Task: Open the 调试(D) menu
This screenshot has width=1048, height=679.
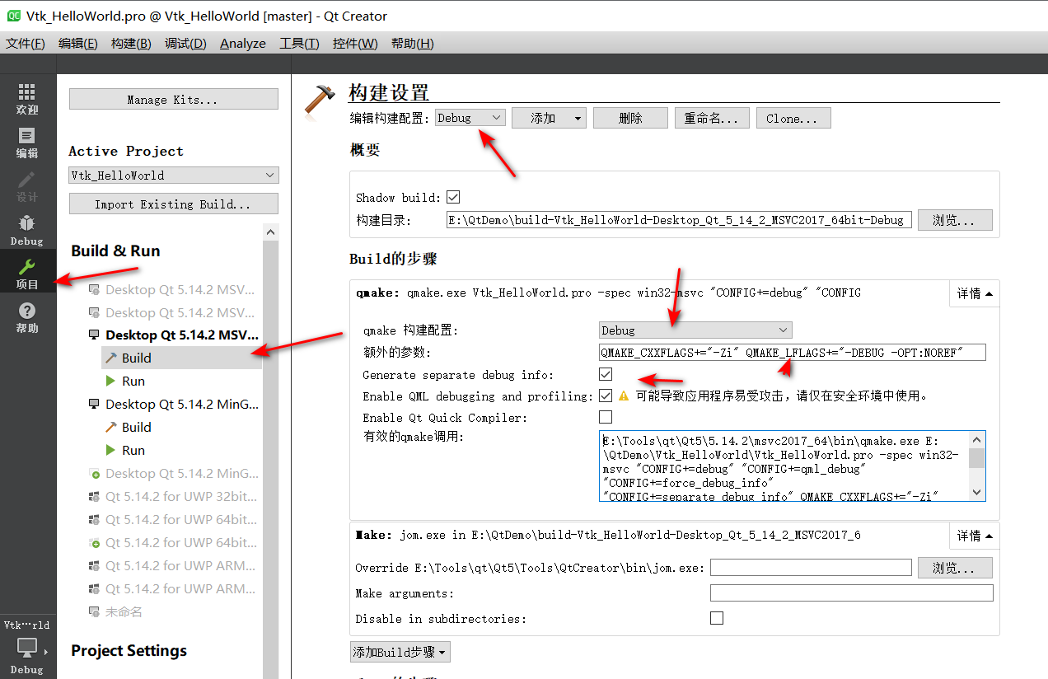Action: click(x=185, y=43)
